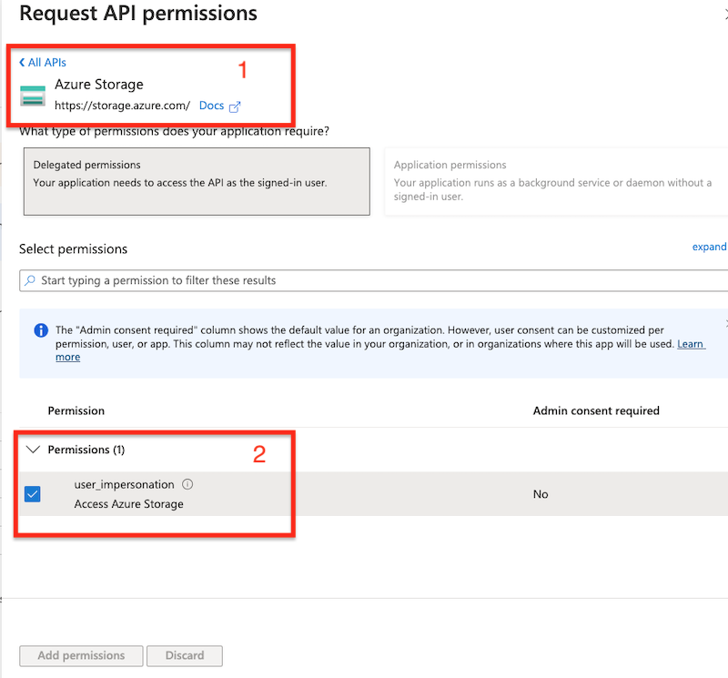Click the 'Access Azure Storage' description text
728x678 pixels.
click(128, 504)
